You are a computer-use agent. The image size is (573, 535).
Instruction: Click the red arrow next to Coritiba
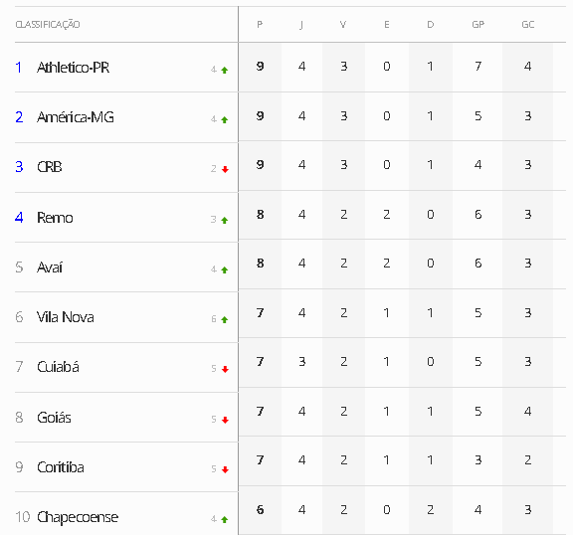(x=225, y=469)
